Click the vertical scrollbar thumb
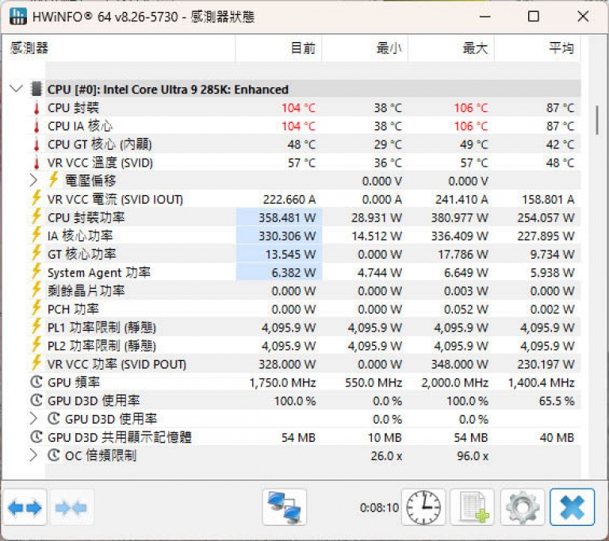Screen dimensions: 609x541 (597, 121)
